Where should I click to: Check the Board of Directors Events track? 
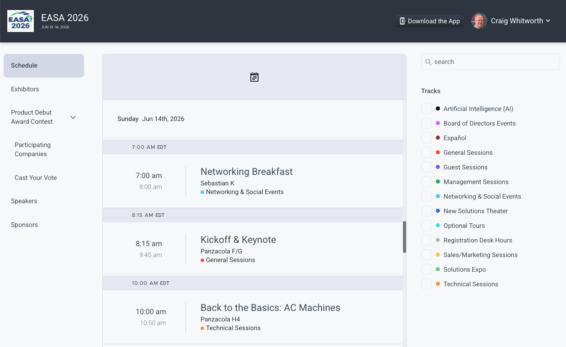point(427,123)
